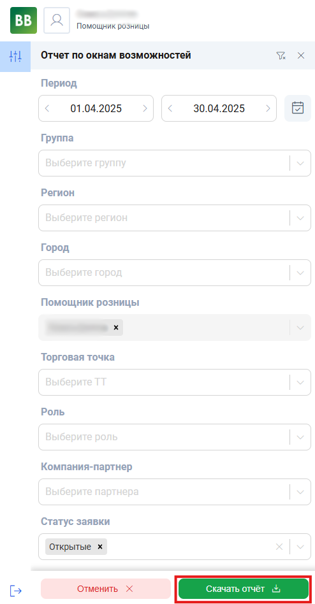Click the filter sliders icon in sidebar
The width and height of the screenshot is (315, 604).
[x=15, y=57]
